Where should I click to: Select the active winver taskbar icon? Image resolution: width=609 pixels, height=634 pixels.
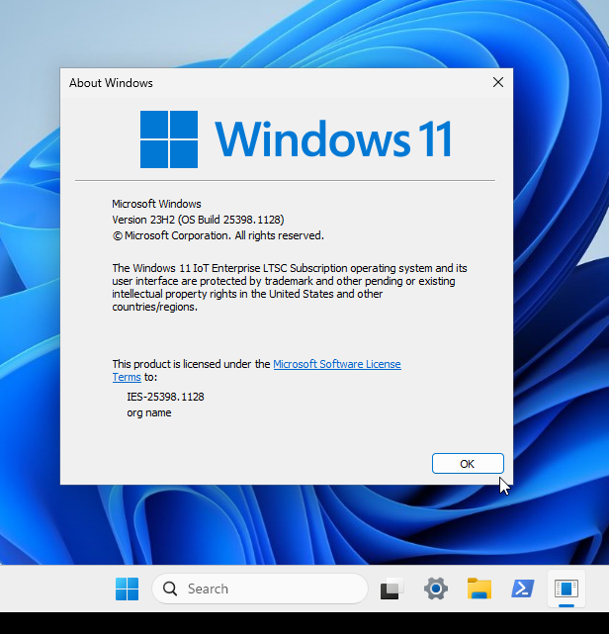click(x=566, y=589)
